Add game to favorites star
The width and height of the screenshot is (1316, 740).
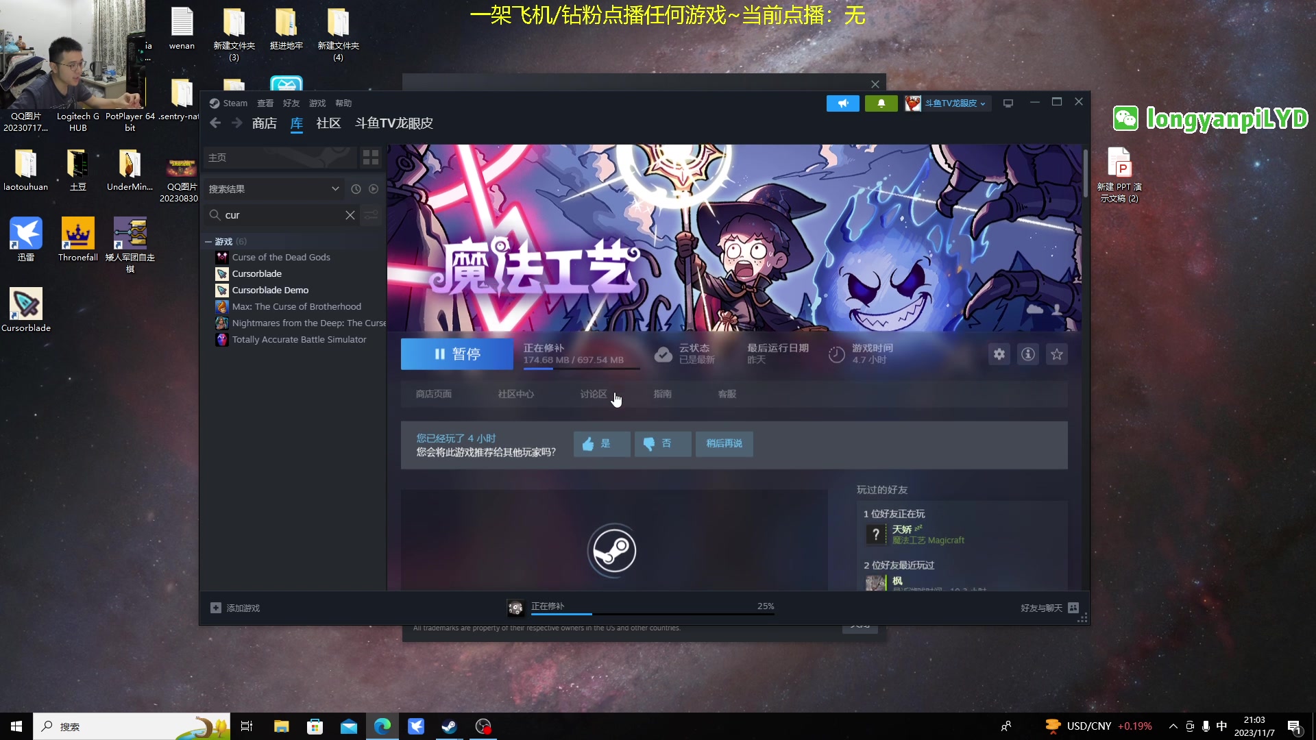click(1057, 354)
